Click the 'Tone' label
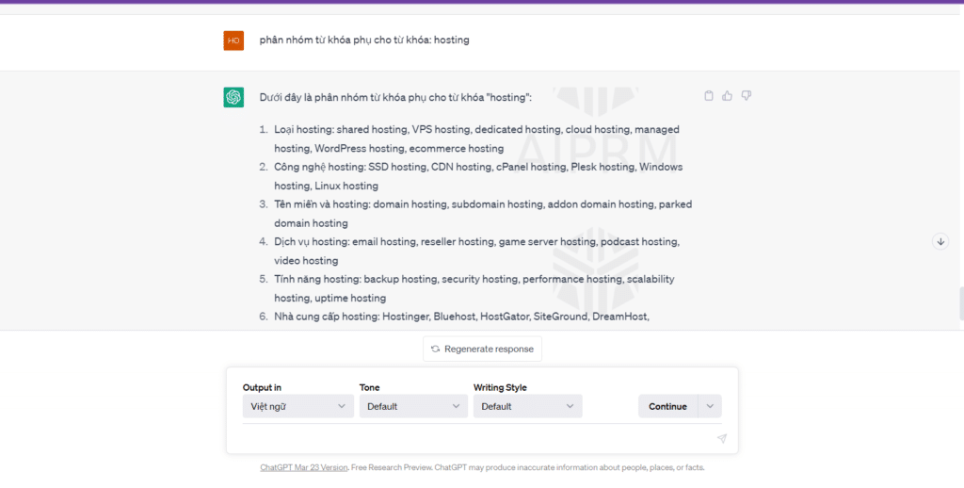 [369, 388]
